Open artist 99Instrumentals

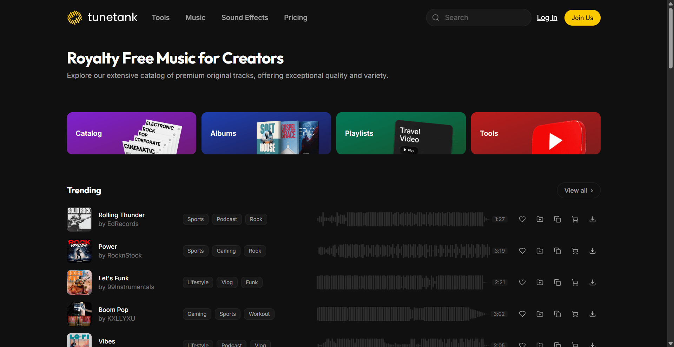131,287
